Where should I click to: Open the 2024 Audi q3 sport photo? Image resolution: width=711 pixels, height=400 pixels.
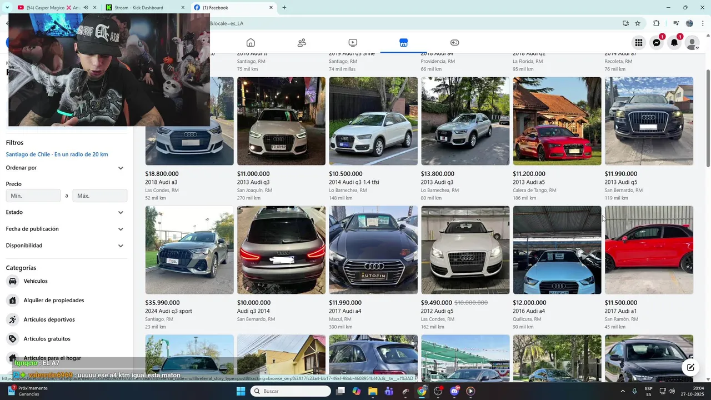tap(189, 250)
